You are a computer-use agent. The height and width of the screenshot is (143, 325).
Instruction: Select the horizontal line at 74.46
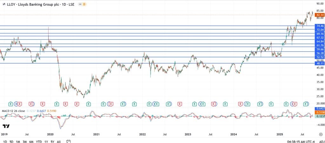tap(157, 26)
